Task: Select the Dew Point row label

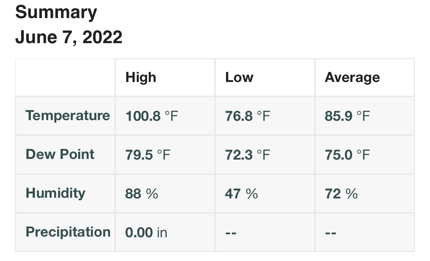Action: click(60, 154)
